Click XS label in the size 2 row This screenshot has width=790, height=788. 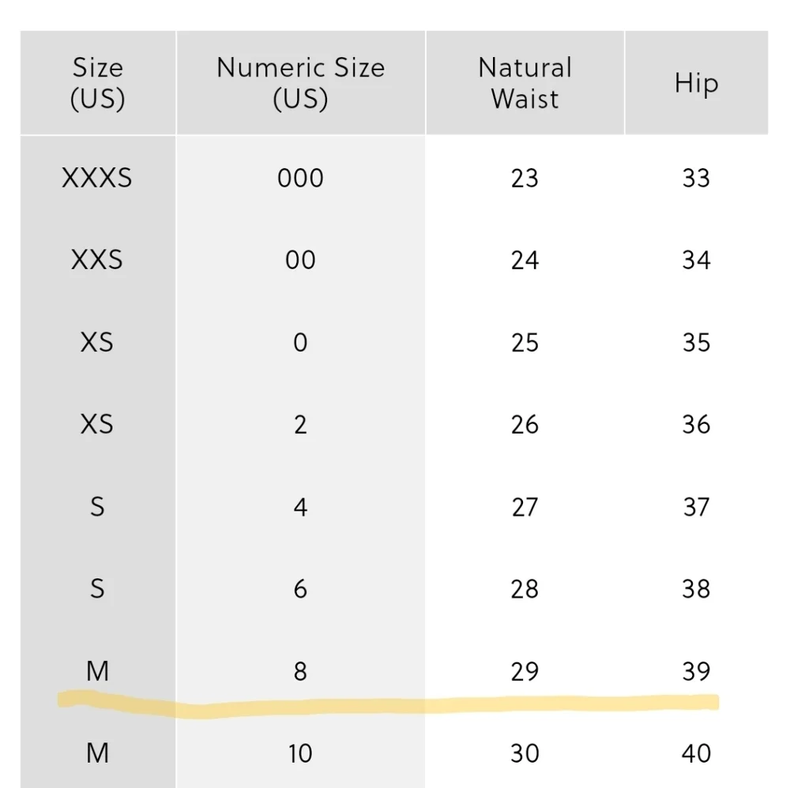click(x=97, y=425)
